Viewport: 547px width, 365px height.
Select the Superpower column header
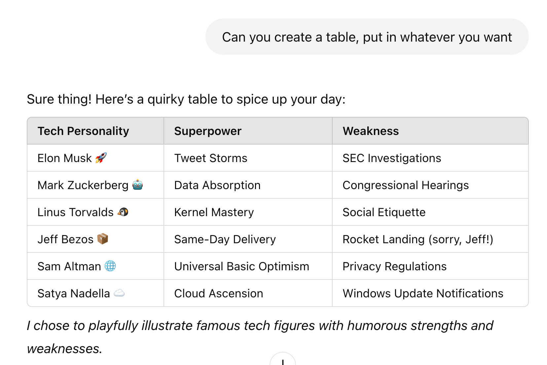point(248,131)
